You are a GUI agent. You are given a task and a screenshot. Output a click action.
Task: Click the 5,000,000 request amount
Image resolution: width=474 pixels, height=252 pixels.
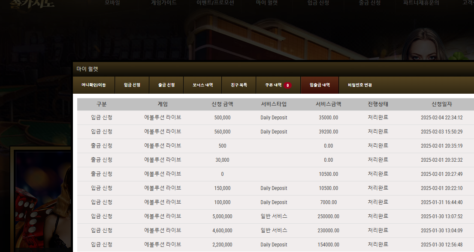tap(222, 216)
